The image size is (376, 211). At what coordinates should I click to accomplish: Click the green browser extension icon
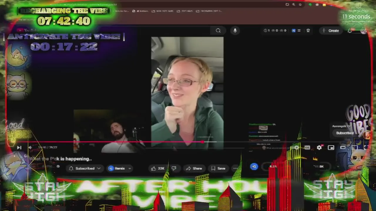[x=310, y=5]
